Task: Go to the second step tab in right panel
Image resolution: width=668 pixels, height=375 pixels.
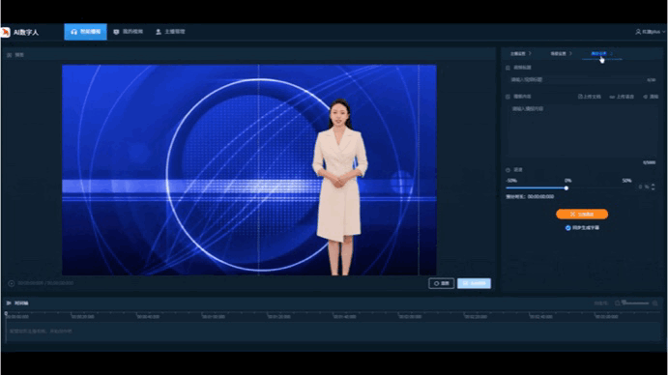Action: coord(561,54)
